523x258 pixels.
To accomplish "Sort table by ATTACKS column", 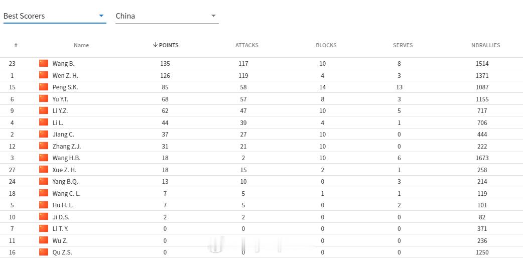I will click(x=247, y=45).
